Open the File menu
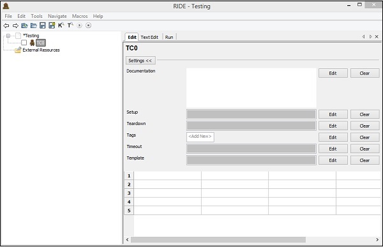The image size is (383, 247). coord(8,16)
